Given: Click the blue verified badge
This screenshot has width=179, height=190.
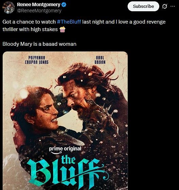Looking at the screenshot, I should coord(64,4).
